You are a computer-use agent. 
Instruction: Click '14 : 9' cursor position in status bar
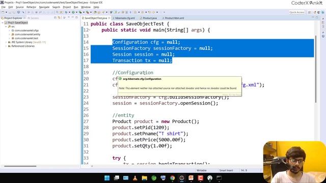point(244,170)
